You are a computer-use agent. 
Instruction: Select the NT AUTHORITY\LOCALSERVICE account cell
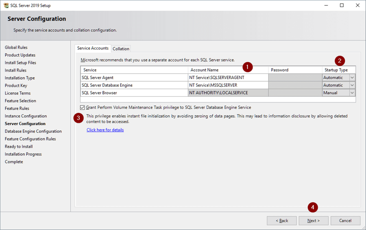pos(228,93)
